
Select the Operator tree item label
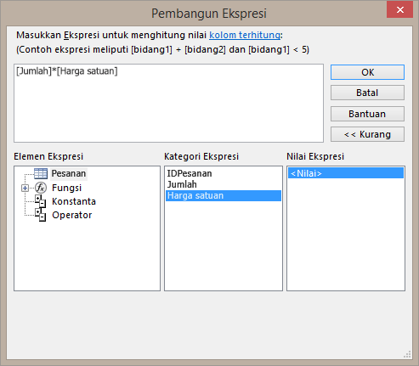tap(71, 215)
